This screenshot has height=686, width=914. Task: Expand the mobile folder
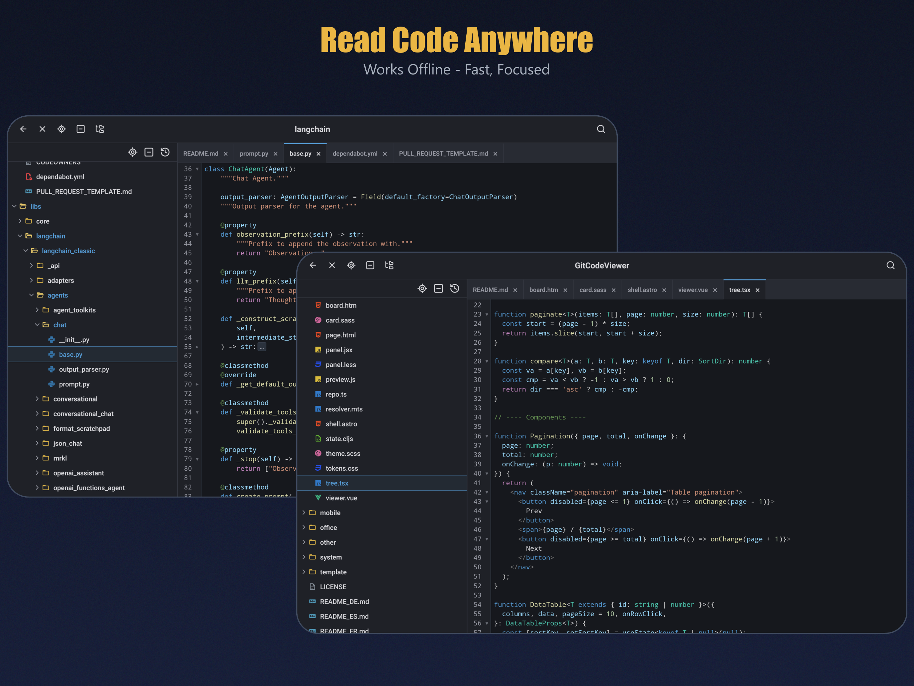pos(304,512)
